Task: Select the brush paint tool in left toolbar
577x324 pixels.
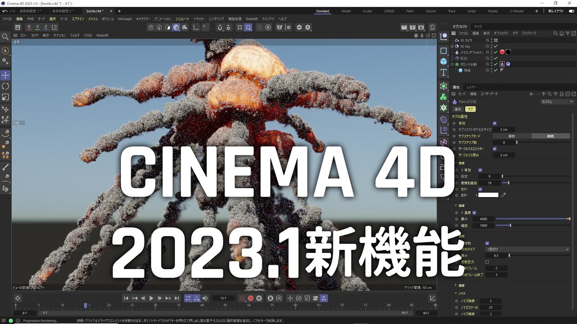Action: (5, 166)
